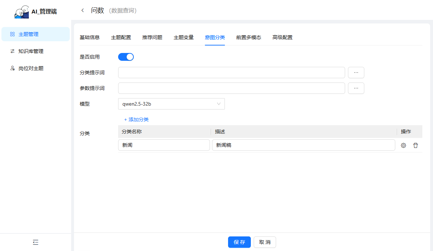The width and height of the screenshot is (433, 251).
Task: Click the 添加分类 link
Action: coord(137,119)
